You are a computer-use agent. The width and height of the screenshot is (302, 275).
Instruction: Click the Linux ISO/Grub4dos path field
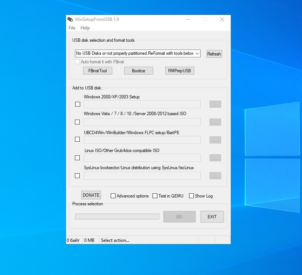pyautogui.click(x=142, y=158)
